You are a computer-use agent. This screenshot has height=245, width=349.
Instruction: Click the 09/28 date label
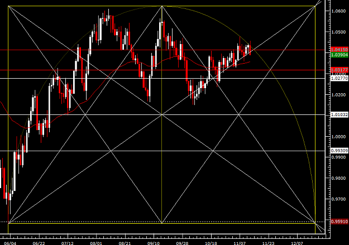click(x=182, y=243)
